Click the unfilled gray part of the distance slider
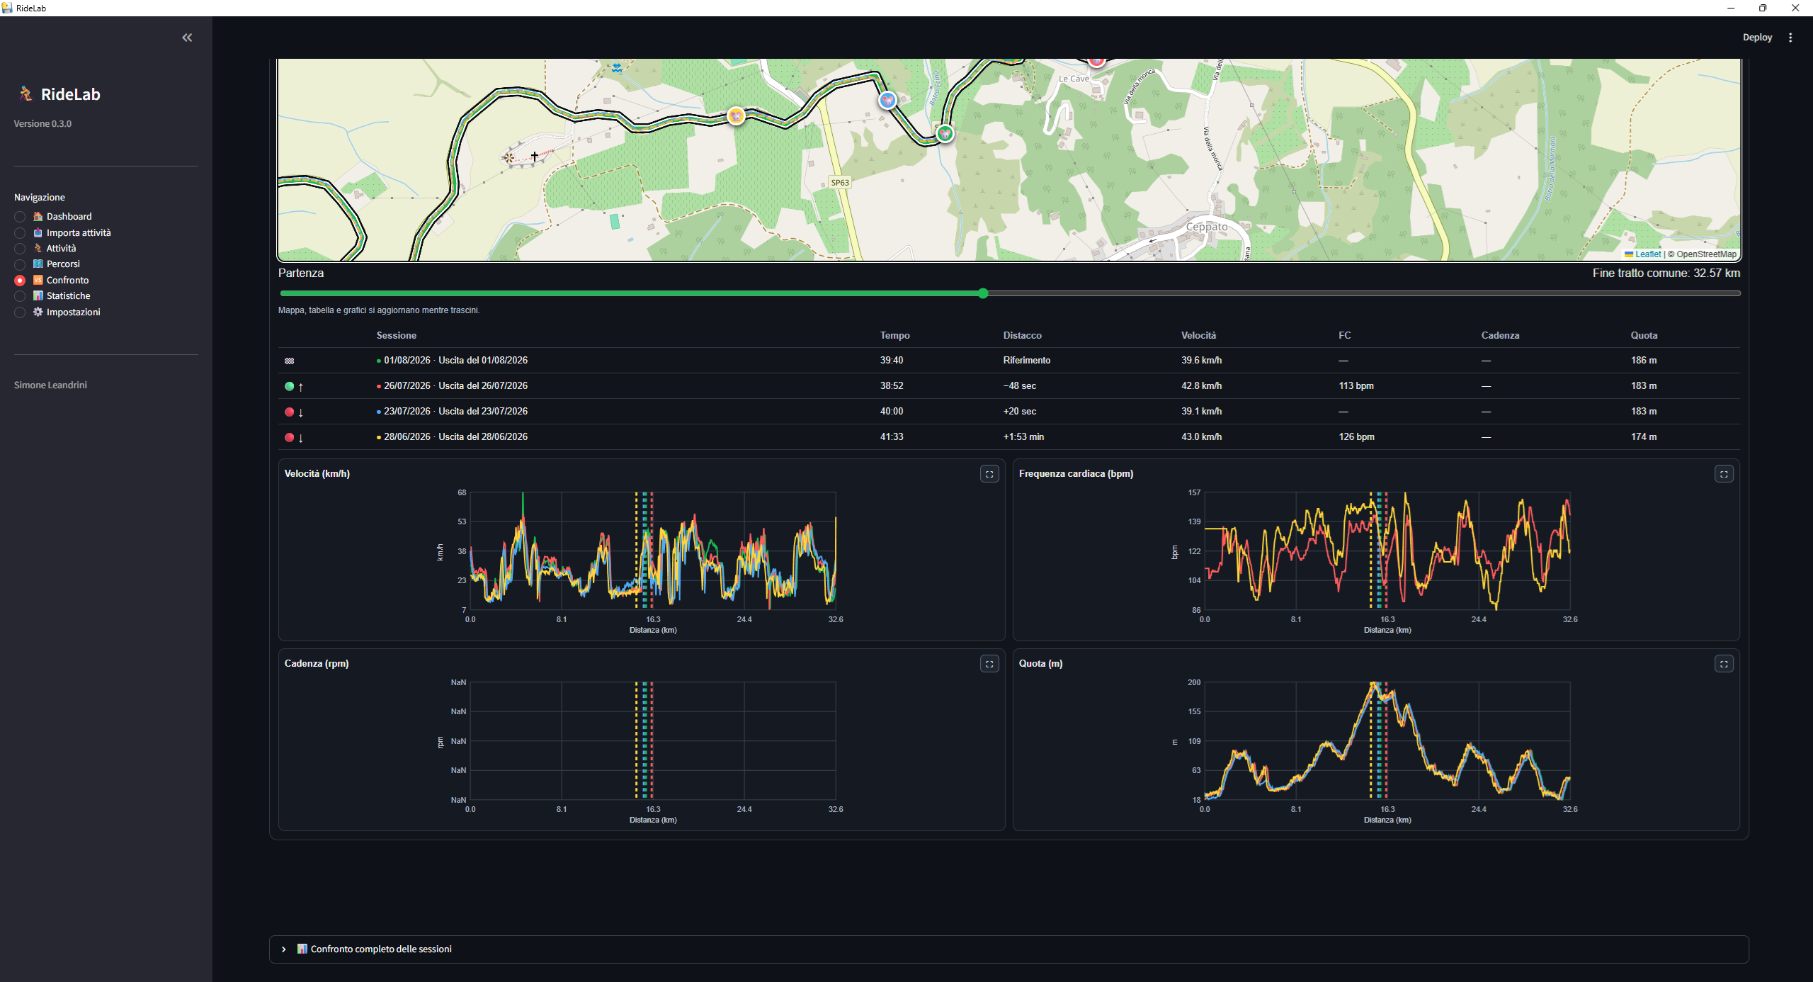1813x982 pixels. coord(1364,293)
